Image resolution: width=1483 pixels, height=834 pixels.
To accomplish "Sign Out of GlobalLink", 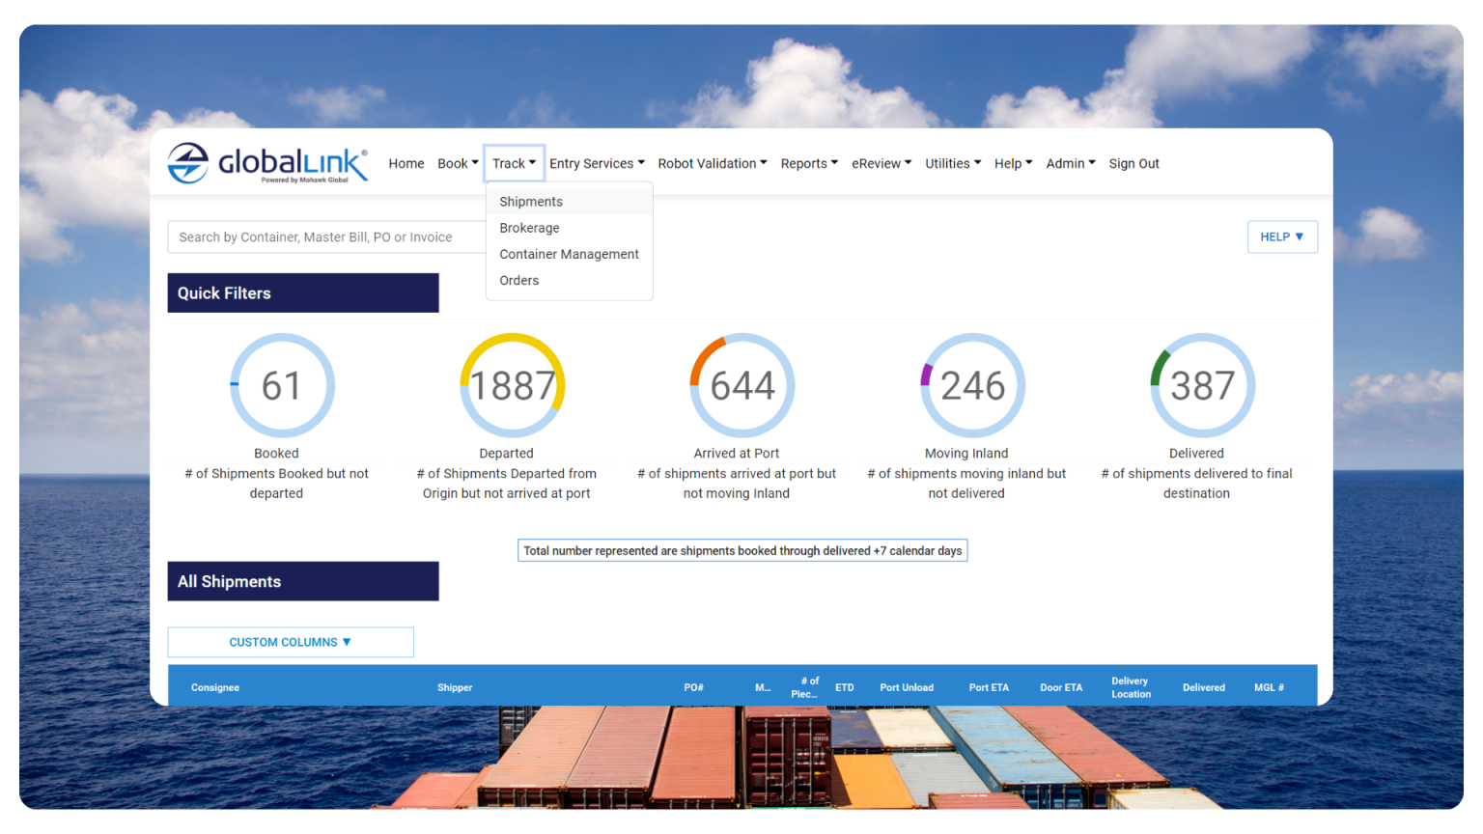I will [x=1133, y=162].
